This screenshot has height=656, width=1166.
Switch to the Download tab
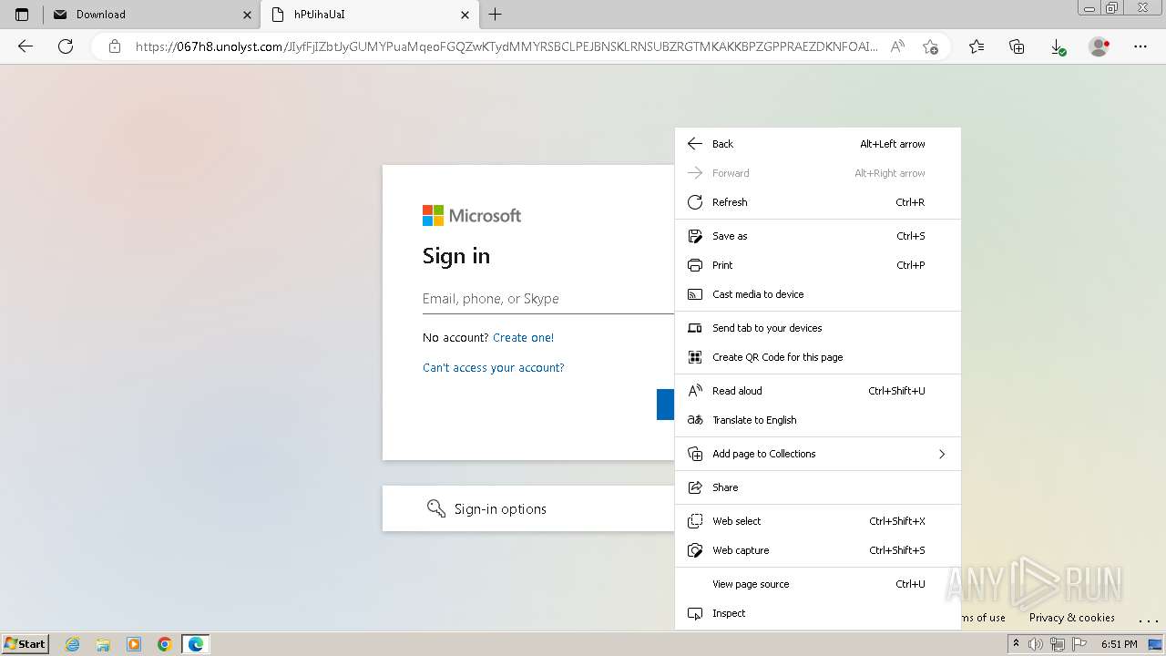pos(151,15)
